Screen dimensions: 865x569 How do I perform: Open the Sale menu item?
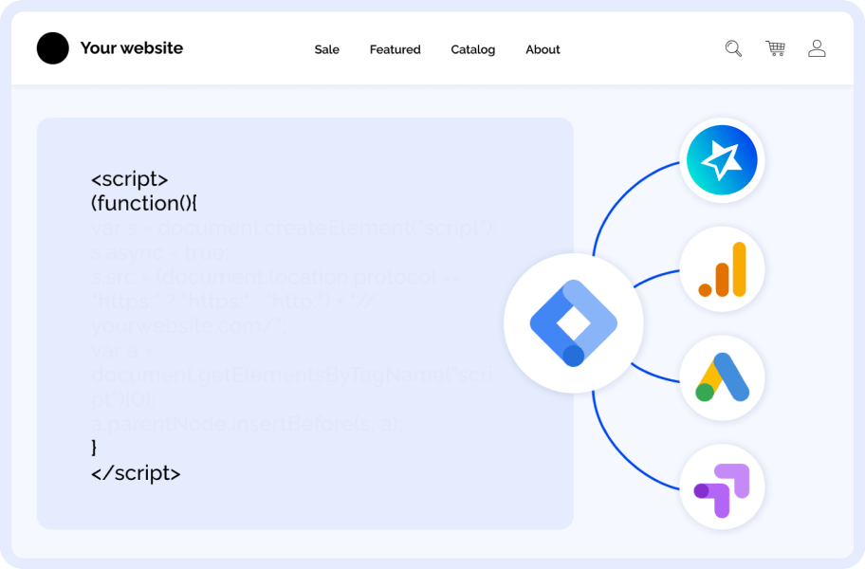pos(327,49)
